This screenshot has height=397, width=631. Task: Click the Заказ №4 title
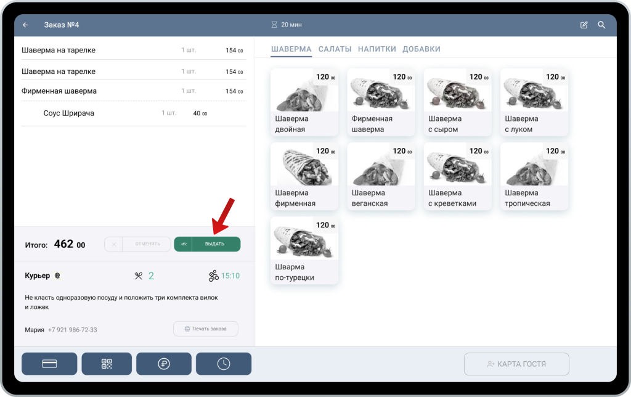point(62,25)
